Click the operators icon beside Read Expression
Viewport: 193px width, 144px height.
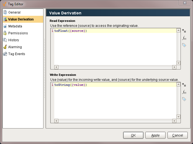pos(184,31)
